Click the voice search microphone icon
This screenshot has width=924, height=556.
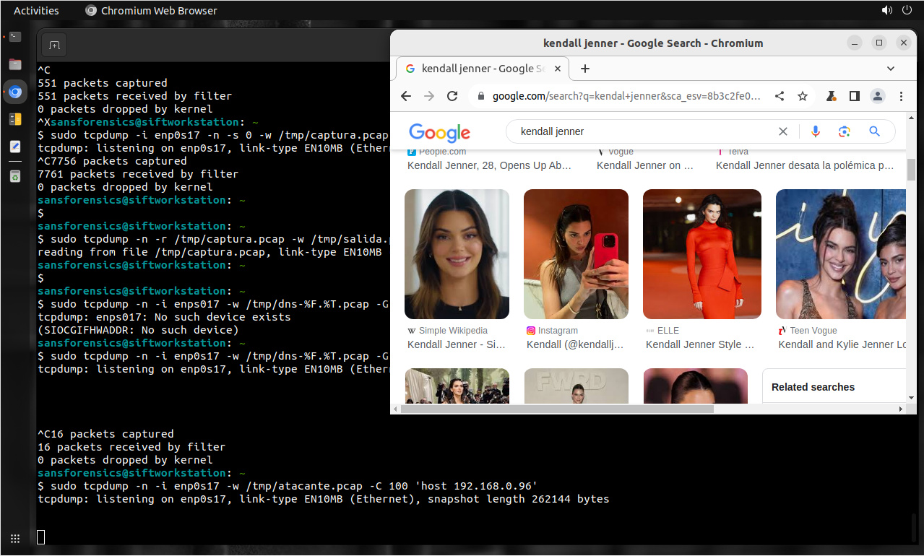point(816,131)
